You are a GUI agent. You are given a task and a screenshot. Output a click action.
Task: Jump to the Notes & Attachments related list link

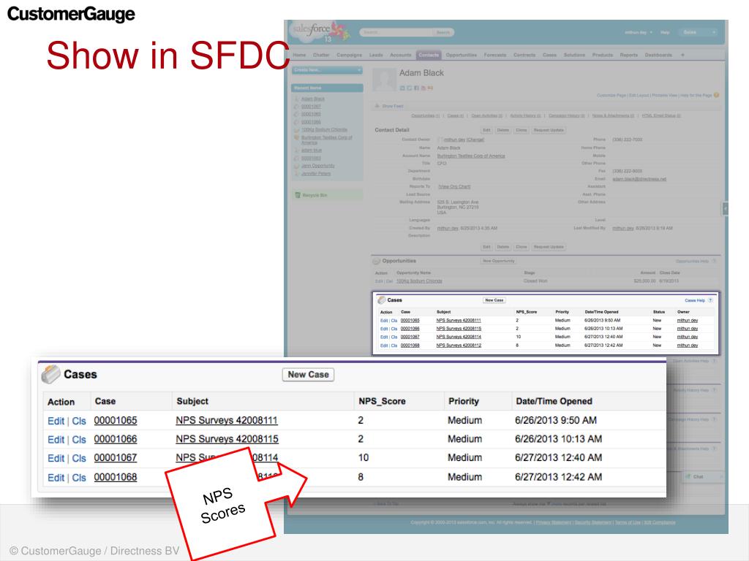[x=613, y=116]
